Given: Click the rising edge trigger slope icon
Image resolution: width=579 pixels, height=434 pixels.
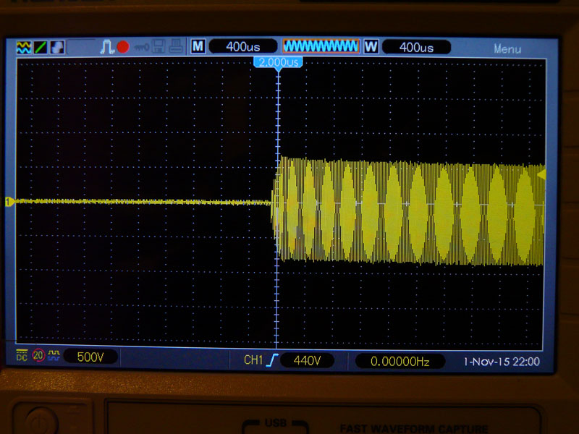Looking at the screenshot, I should 272,359.
